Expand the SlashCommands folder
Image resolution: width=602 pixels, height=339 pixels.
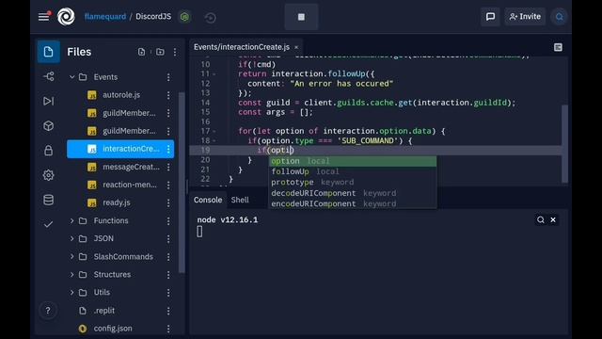click(71, 256)
